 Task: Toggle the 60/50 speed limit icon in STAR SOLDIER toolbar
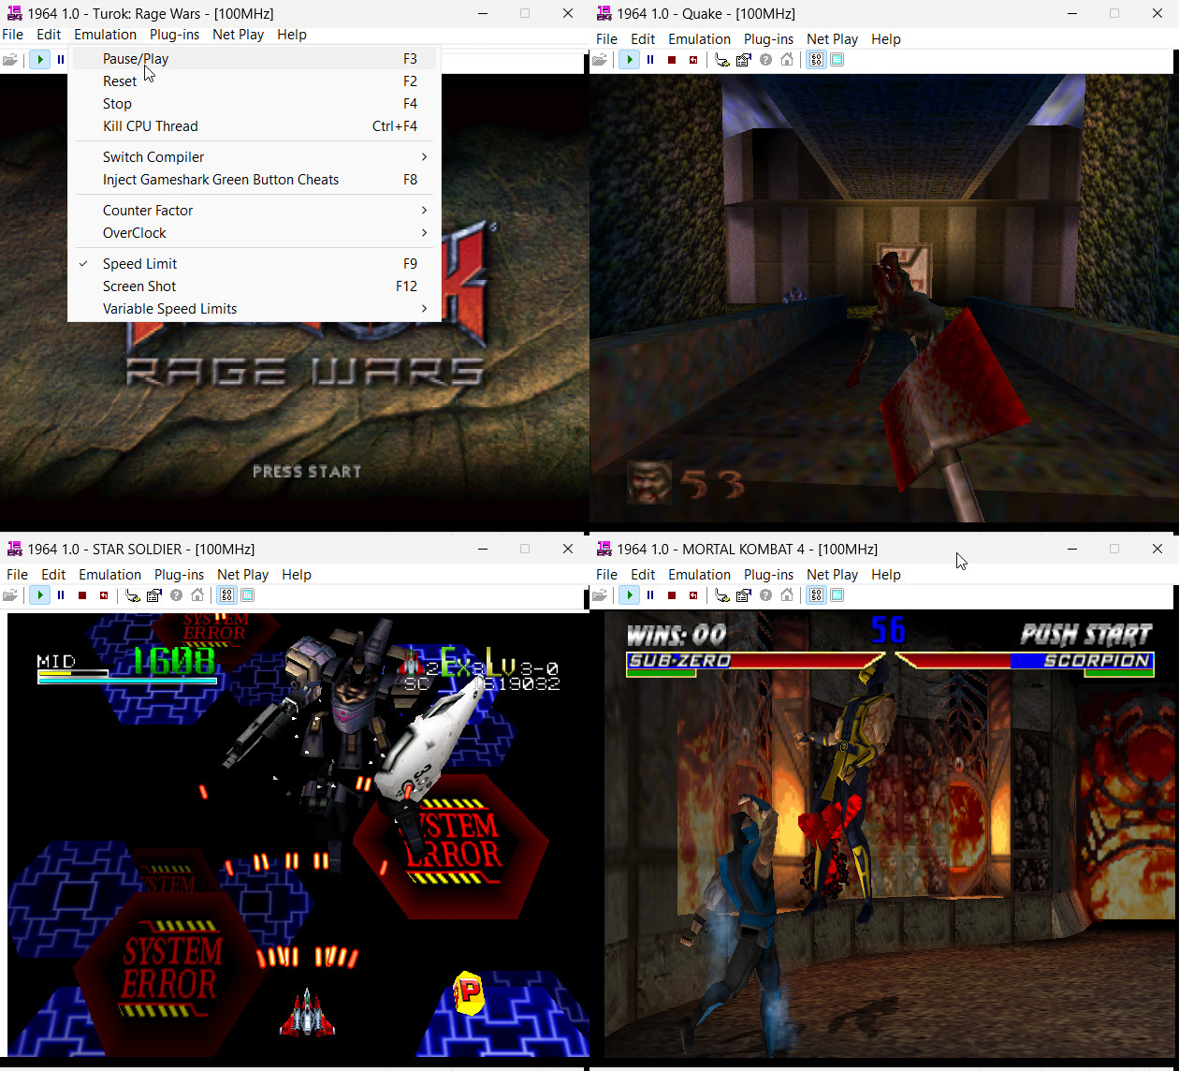[227, 595]
